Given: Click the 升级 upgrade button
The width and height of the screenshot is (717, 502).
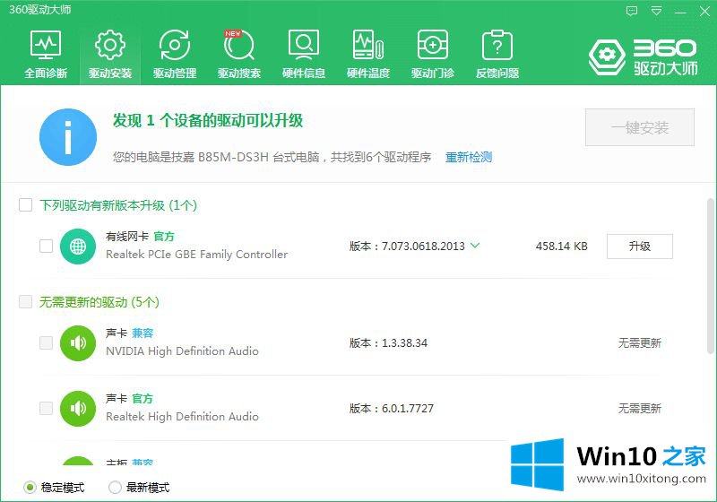Looking at the screenshot, I should [640, 247].
